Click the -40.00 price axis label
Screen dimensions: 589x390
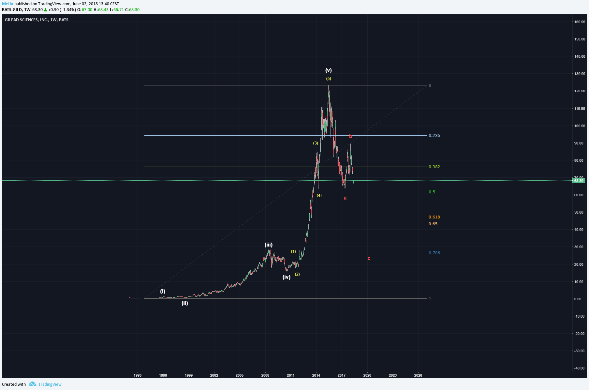[x=579, y=368]
